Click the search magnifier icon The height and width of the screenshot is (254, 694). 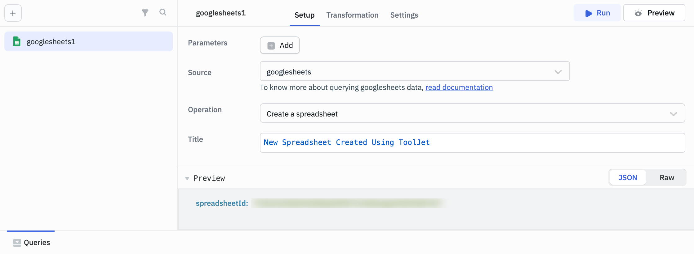[x=163, y=12]
